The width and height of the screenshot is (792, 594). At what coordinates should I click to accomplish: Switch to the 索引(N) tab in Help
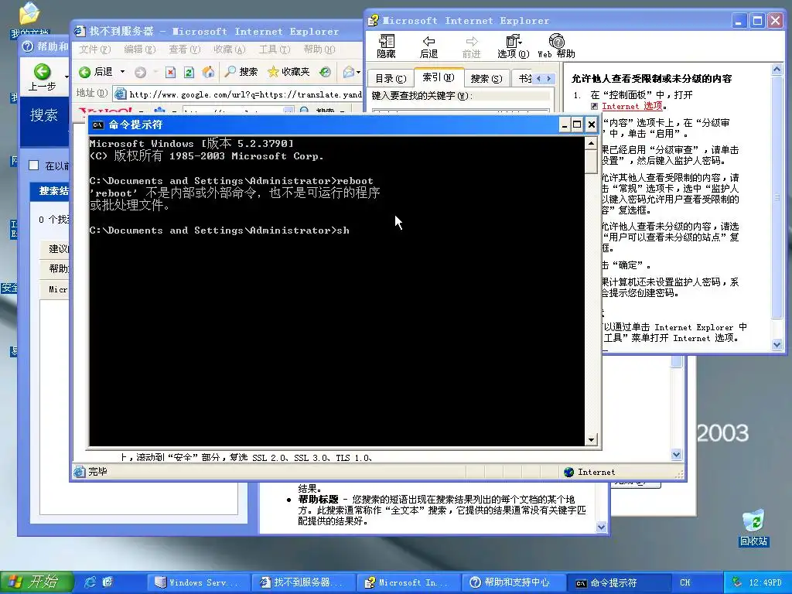[439, 77]
